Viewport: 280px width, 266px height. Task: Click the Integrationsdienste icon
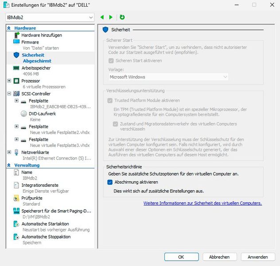(16, 185)
